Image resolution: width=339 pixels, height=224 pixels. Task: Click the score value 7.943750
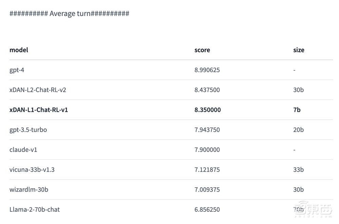tap(207, 130)
